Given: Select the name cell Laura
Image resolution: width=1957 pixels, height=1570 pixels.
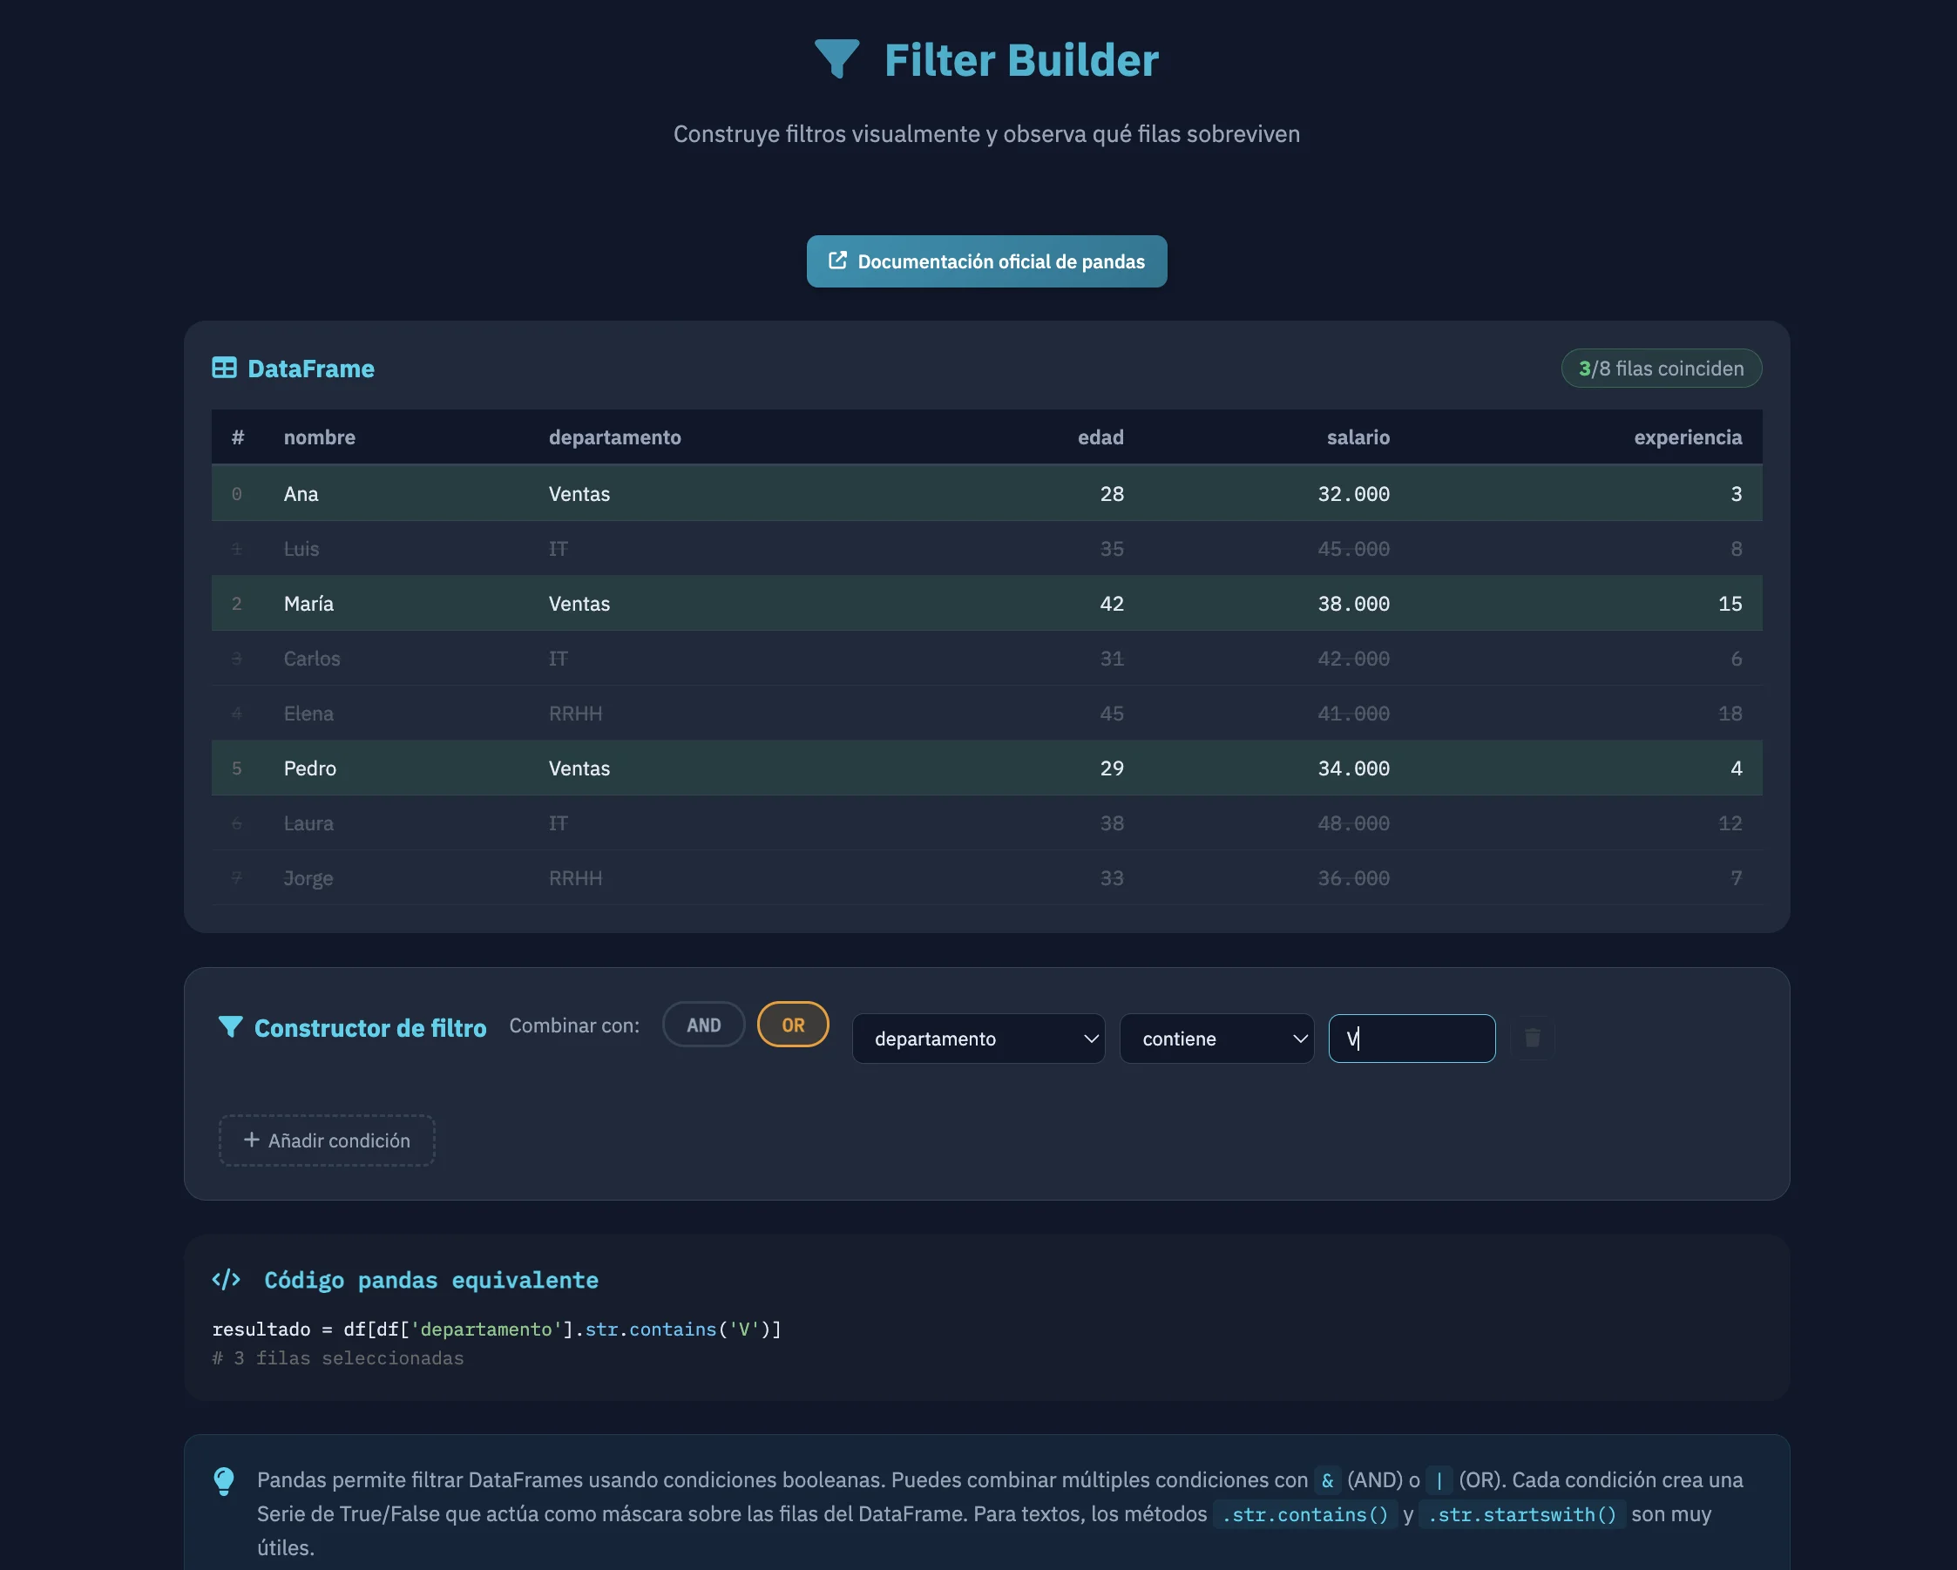Looking at the screenshot, I should pyautogui.click(x=308, y=823).
